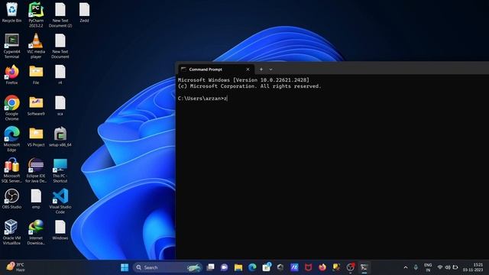Select the folder named File
489x275 pixels.
36,75
